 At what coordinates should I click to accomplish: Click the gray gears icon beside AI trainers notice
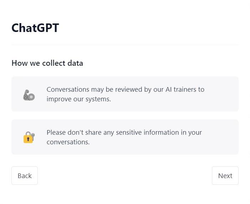pyautogui.click(x=29, y=95)
